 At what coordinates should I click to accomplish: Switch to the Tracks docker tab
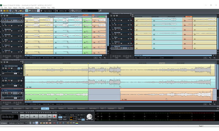[45, 108]
